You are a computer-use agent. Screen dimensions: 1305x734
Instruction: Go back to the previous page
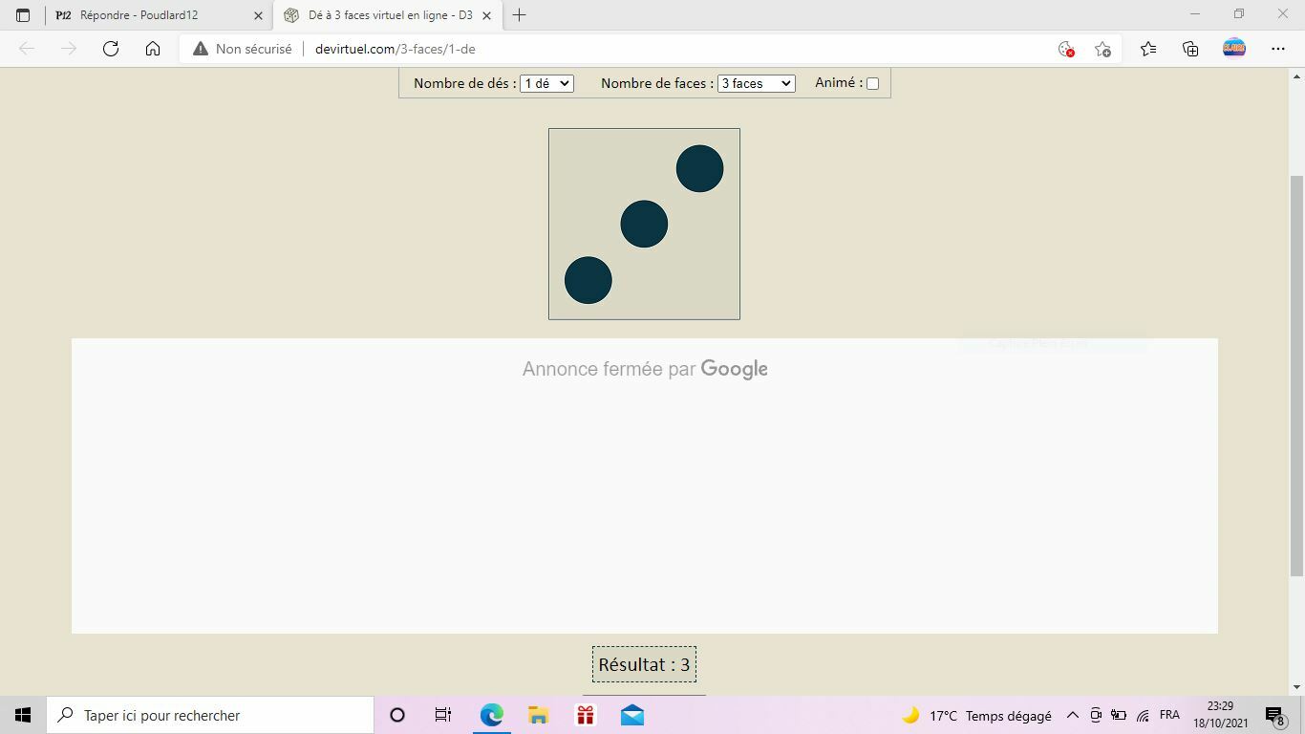click(x=27, y=49)
